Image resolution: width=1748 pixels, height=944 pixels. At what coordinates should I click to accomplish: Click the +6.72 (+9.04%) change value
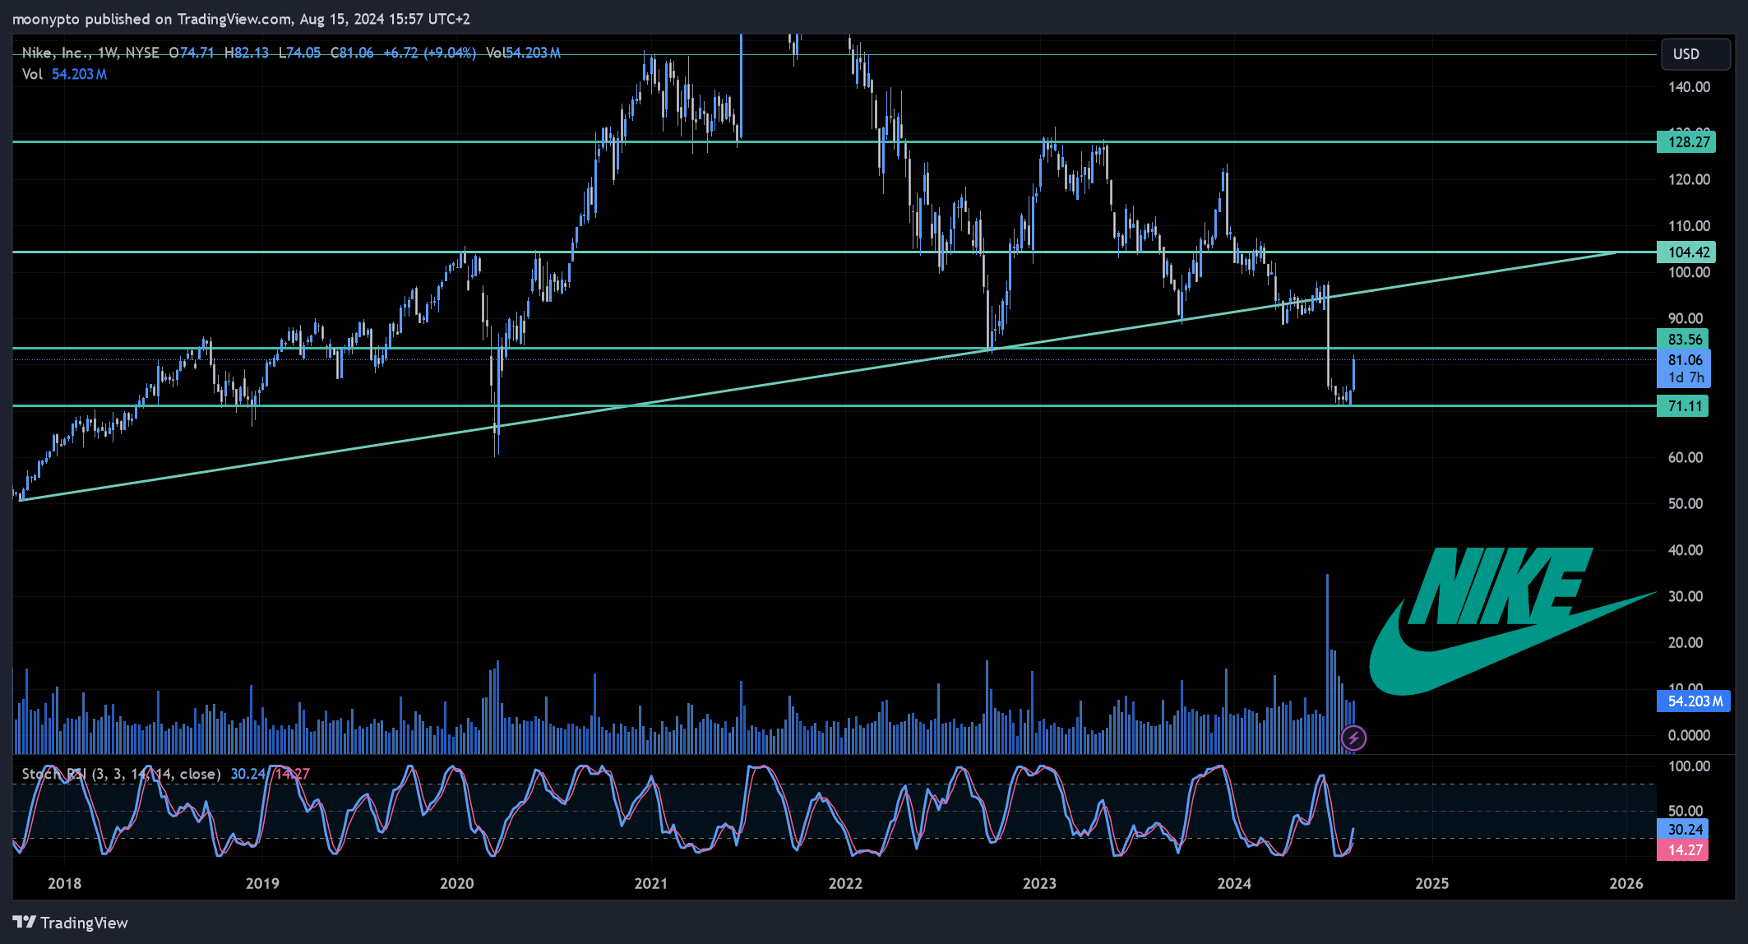430,53
